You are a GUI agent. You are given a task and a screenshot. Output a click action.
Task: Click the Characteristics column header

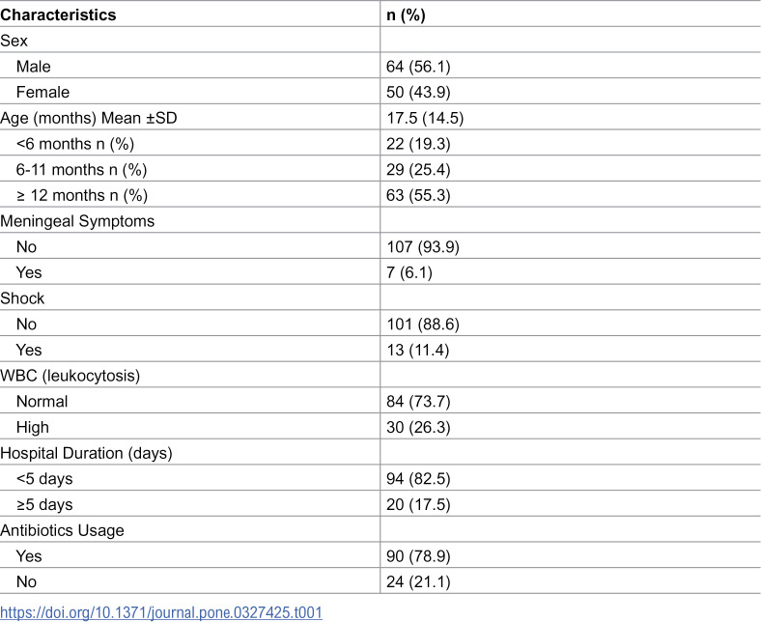58,15
